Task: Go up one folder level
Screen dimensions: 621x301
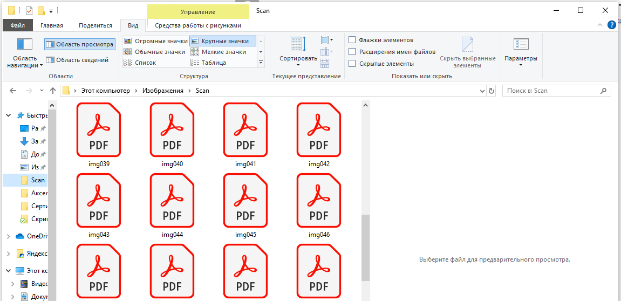Action: [53, 91]
